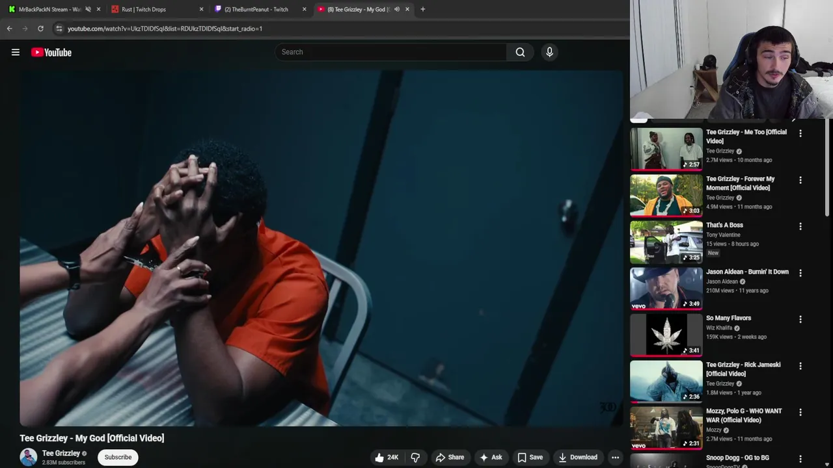Start voice search with the microphone icon

click(x=549, y=52)
